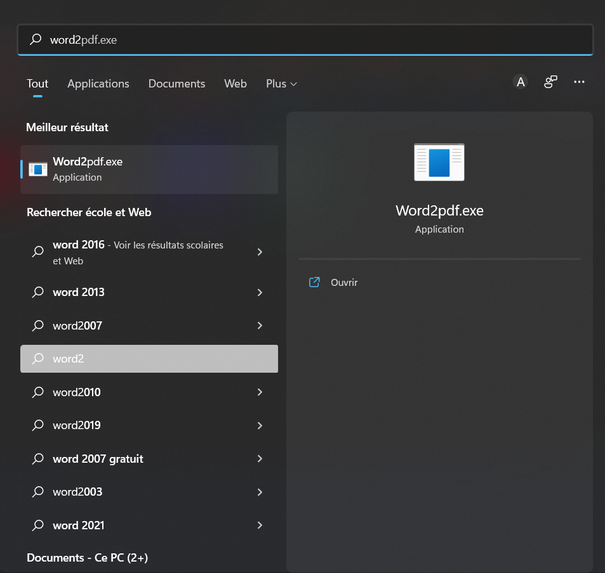This screenshot has height=573, width=605.
Task: Expand the word 2016 suggestion chevron
Action: [260, 252]
